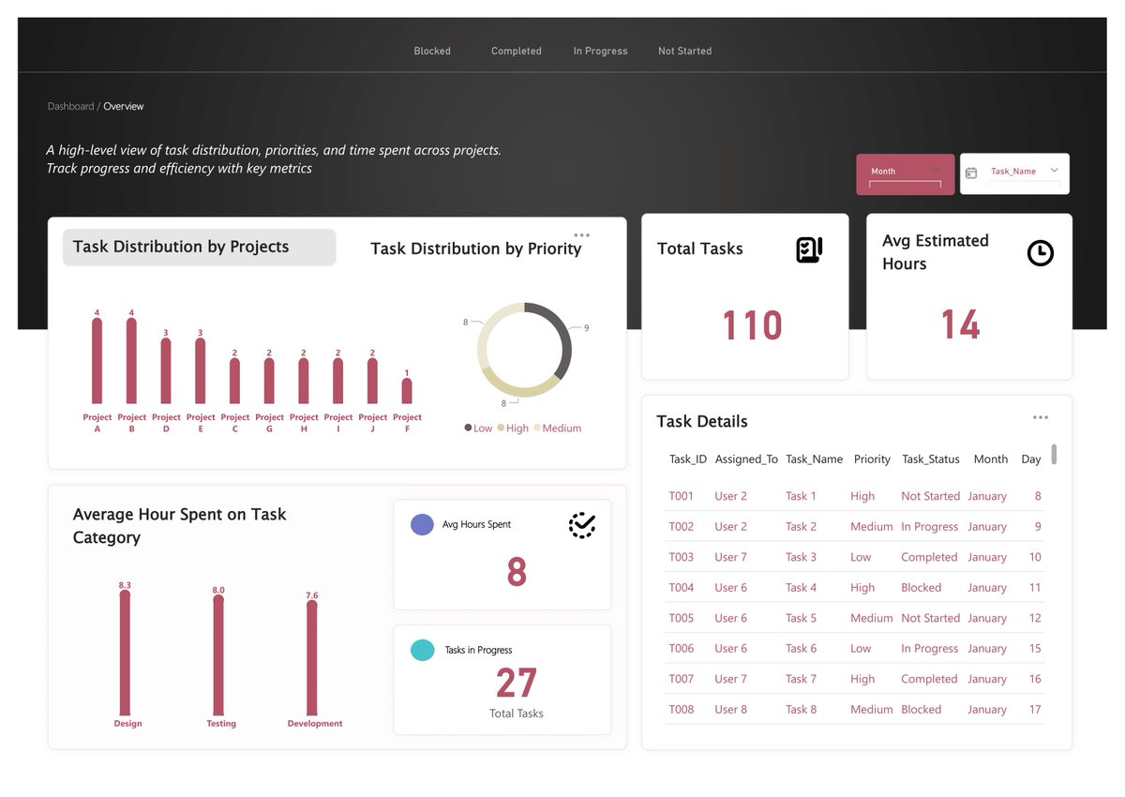
Task: Click Not Started status in T001 row
Action: tap(931, 496)
